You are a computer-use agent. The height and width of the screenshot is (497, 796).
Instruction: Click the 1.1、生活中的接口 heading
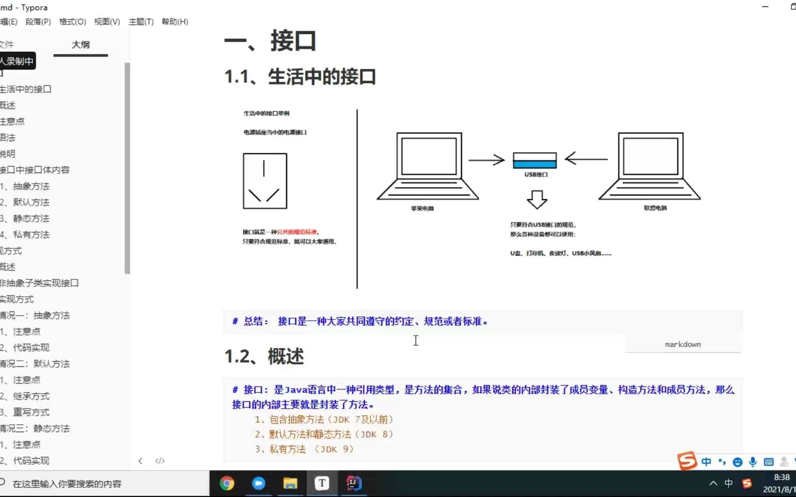(300, 77)
